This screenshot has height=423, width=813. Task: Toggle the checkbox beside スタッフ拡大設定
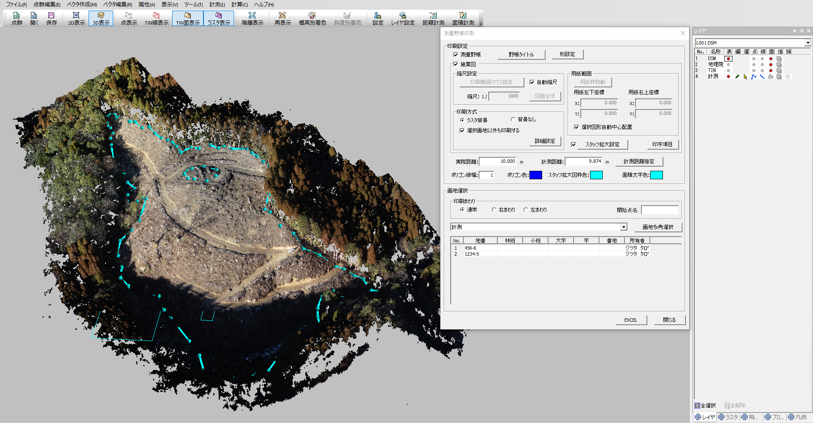point(574,145)
